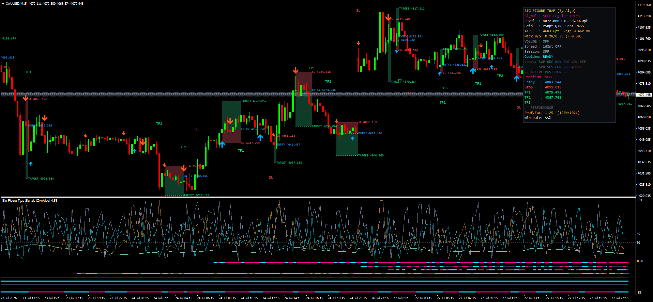Screen dimensions: 653x302
Task: Select the Signal : SELL regular 19:45 line
Action: click(x=552, y=16)
